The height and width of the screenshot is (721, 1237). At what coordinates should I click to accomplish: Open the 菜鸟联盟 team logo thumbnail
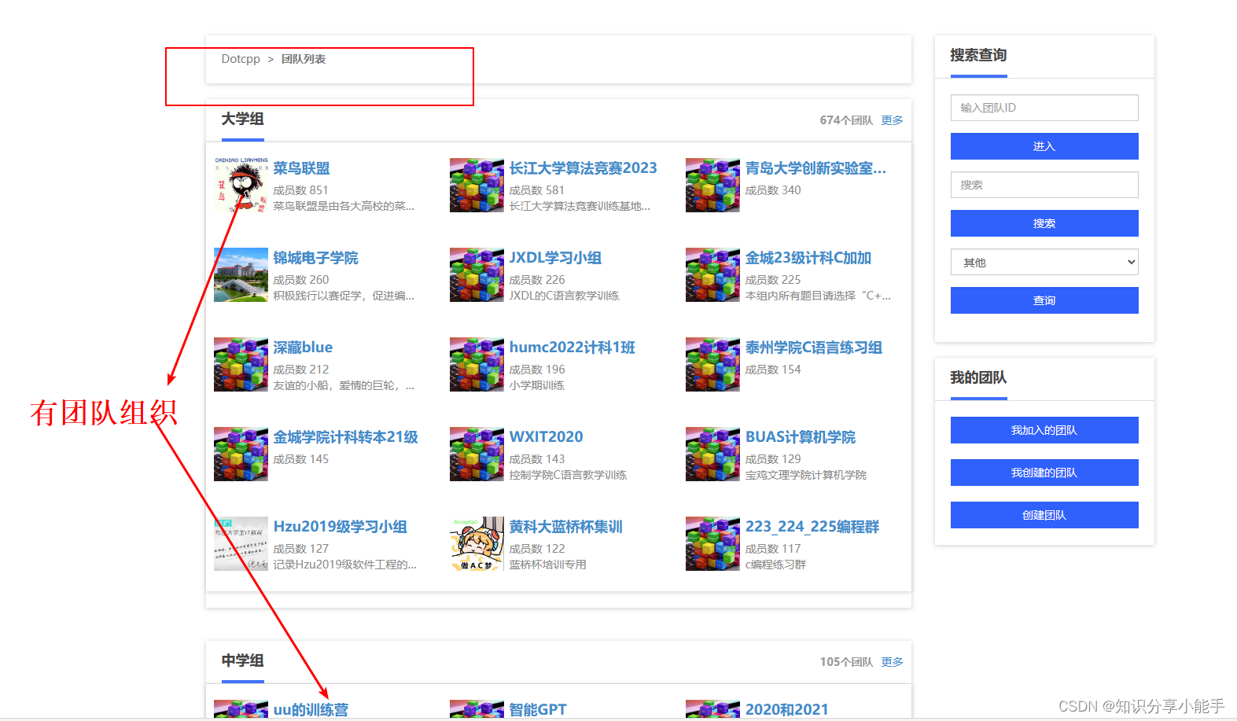point(241,186)
